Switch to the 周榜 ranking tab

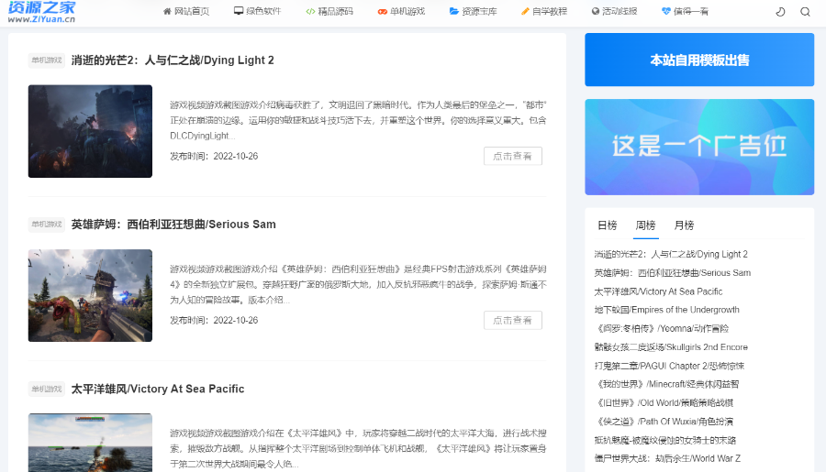pyautogui.click(x=645, y=225)
